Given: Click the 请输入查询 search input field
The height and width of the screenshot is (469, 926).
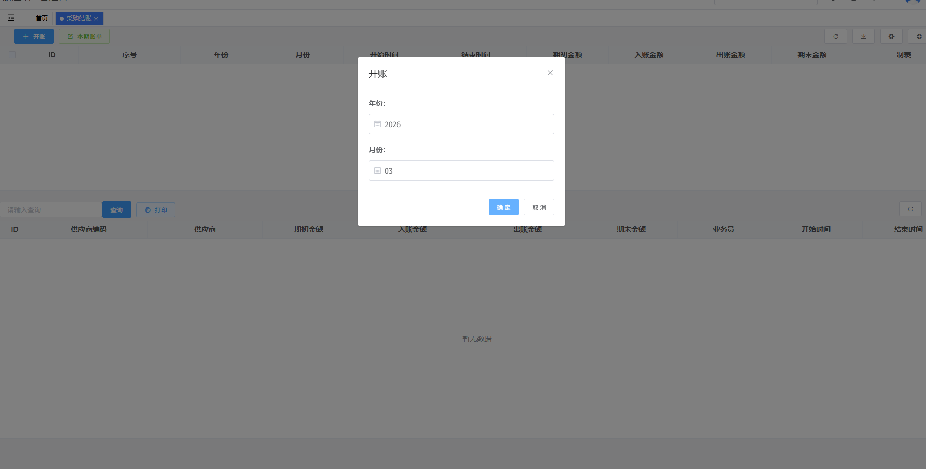Looking at the screenshot, I should point(52,210).
